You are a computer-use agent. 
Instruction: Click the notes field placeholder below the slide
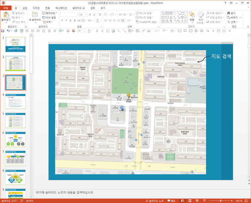click(64, 192)
